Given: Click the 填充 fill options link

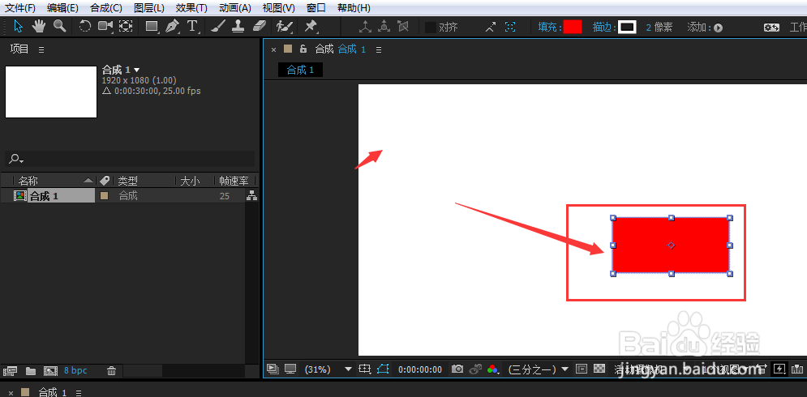Looking at the screenshot, I should coord(548,28).
